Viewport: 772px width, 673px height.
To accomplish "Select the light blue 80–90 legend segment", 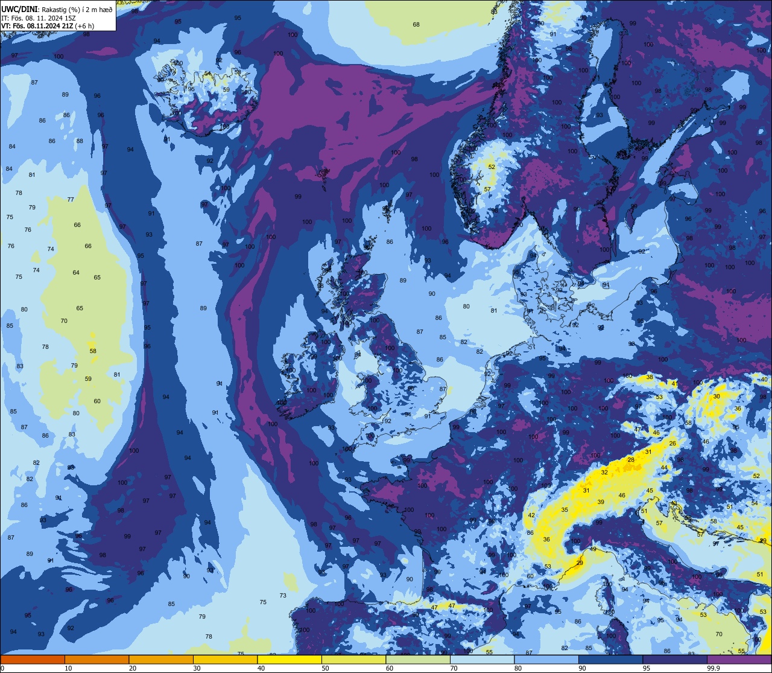I will (546, 659).
